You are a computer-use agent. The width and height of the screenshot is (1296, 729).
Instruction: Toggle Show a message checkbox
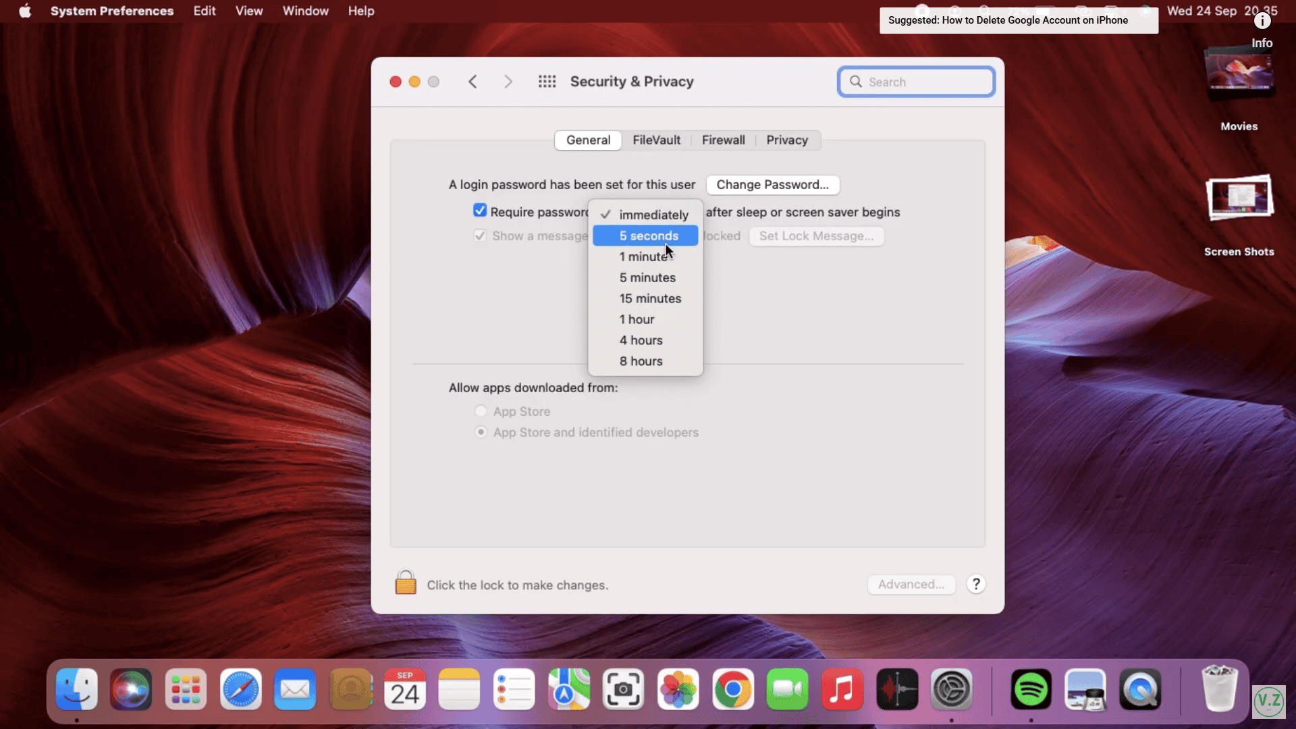[x=480, y=236]
